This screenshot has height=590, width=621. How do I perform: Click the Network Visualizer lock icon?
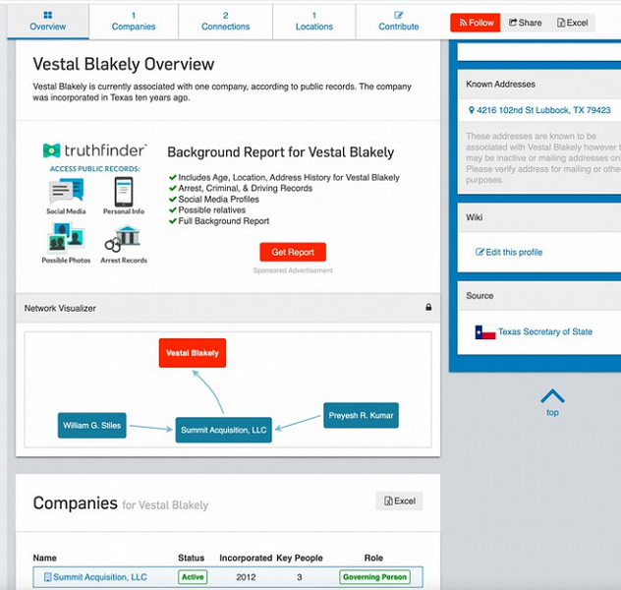coord(428,307)
